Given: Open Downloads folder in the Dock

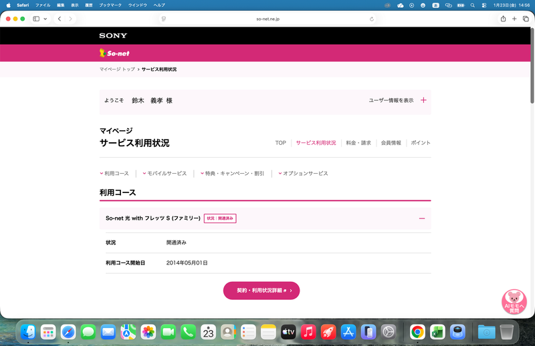Looking at the screenshot, I should (486, 332).
